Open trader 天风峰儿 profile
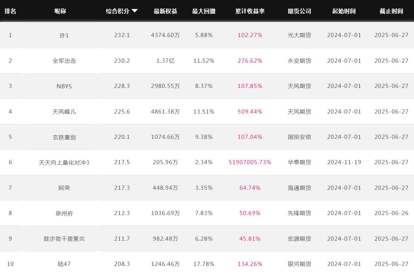The height and width of the screenshot is (276, 414). click(x=64, y=112)
